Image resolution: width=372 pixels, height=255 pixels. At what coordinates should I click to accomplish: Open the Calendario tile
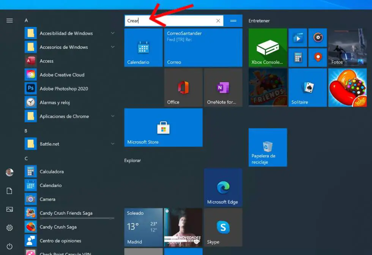click(x=143, y=48)
